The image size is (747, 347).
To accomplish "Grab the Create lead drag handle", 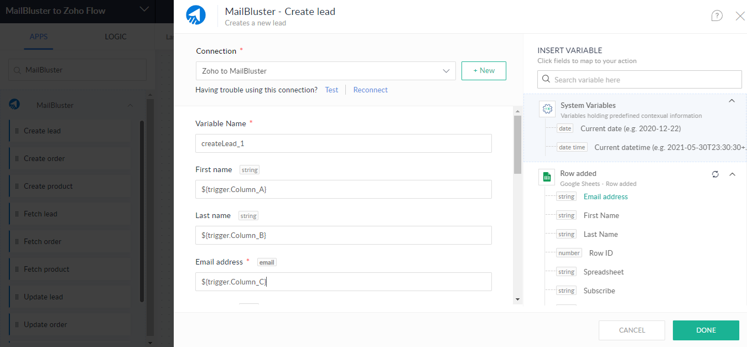I will (x=17, y=131).
